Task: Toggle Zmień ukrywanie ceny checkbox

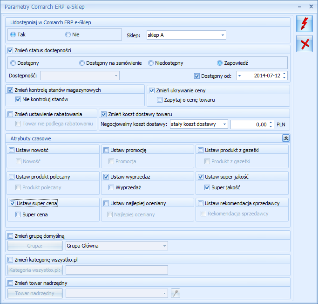Action: click(152, 90)
